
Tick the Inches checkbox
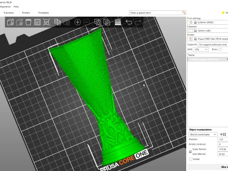[191, 159]
